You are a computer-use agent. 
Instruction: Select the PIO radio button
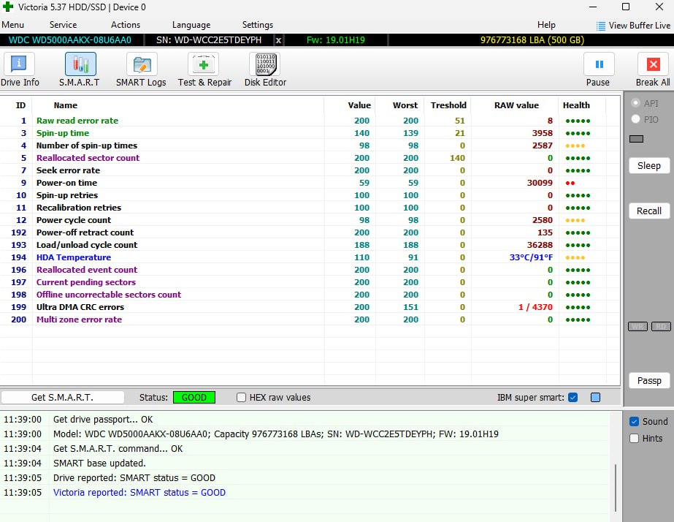click(x=635, y=119)
